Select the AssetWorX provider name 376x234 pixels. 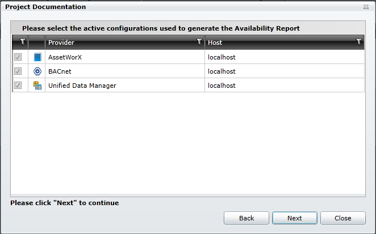coord(66,57)
